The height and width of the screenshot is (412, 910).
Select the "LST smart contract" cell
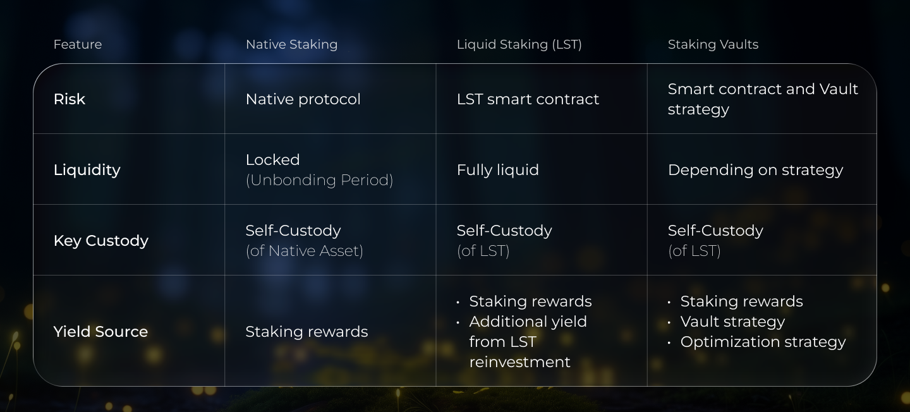tap(528, 99)
